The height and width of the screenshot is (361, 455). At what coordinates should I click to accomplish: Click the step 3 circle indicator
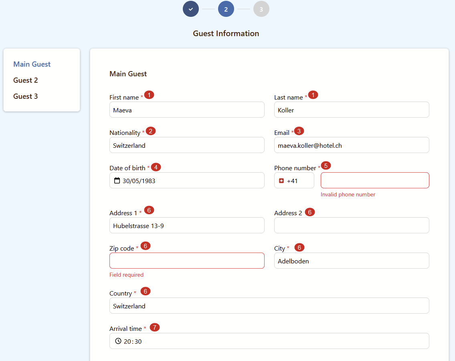(261, 9)
